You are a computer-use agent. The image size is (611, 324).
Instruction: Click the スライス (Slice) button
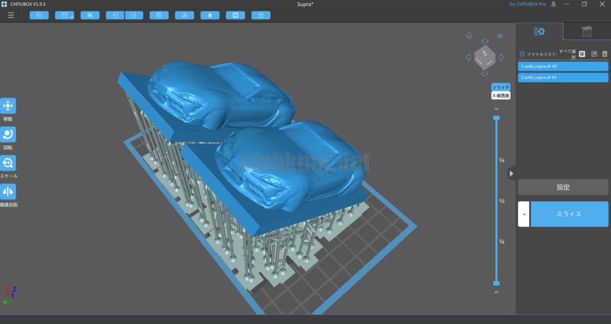tap(569, 214)
